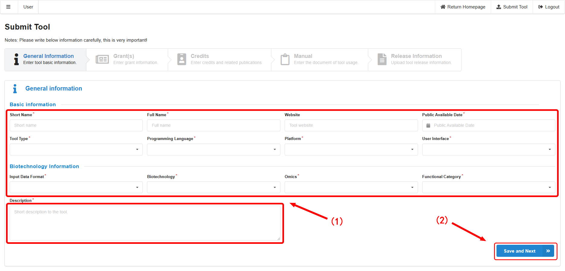Go to Return Homepage in top bar
The width and height of the screenshot is (565, 271).
(x=463, y=7)
